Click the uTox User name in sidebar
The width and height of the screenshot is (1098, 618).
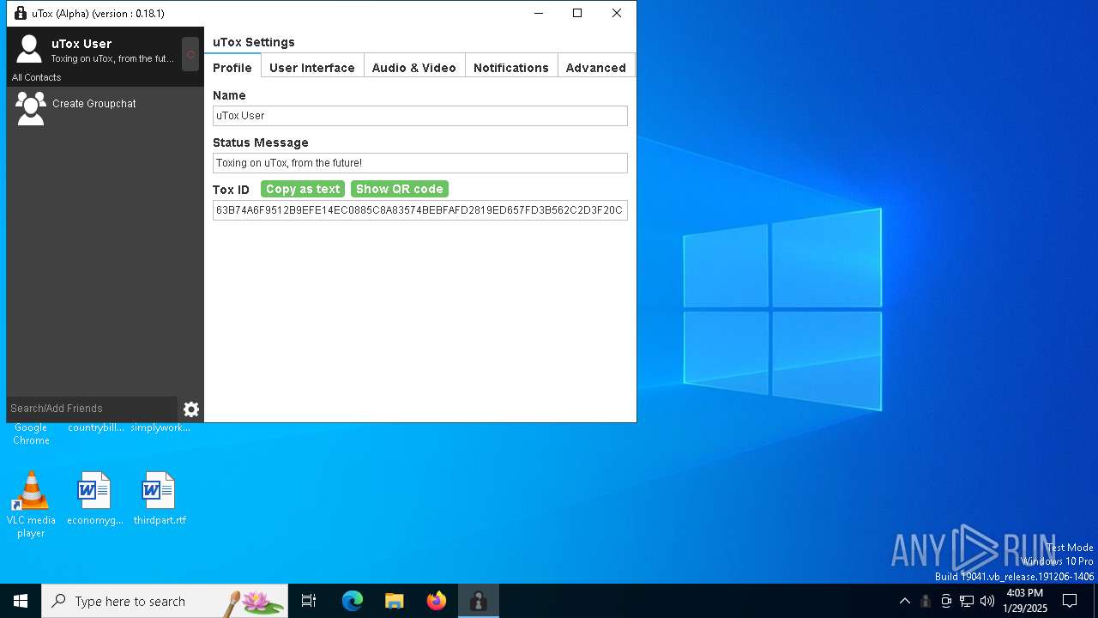tap(81, 44)
